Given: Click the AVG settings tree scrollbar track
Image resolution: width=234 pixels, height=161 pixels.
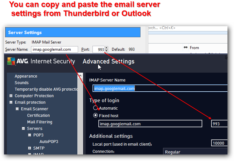Looking at the screenshot, I should click(80, 116).
